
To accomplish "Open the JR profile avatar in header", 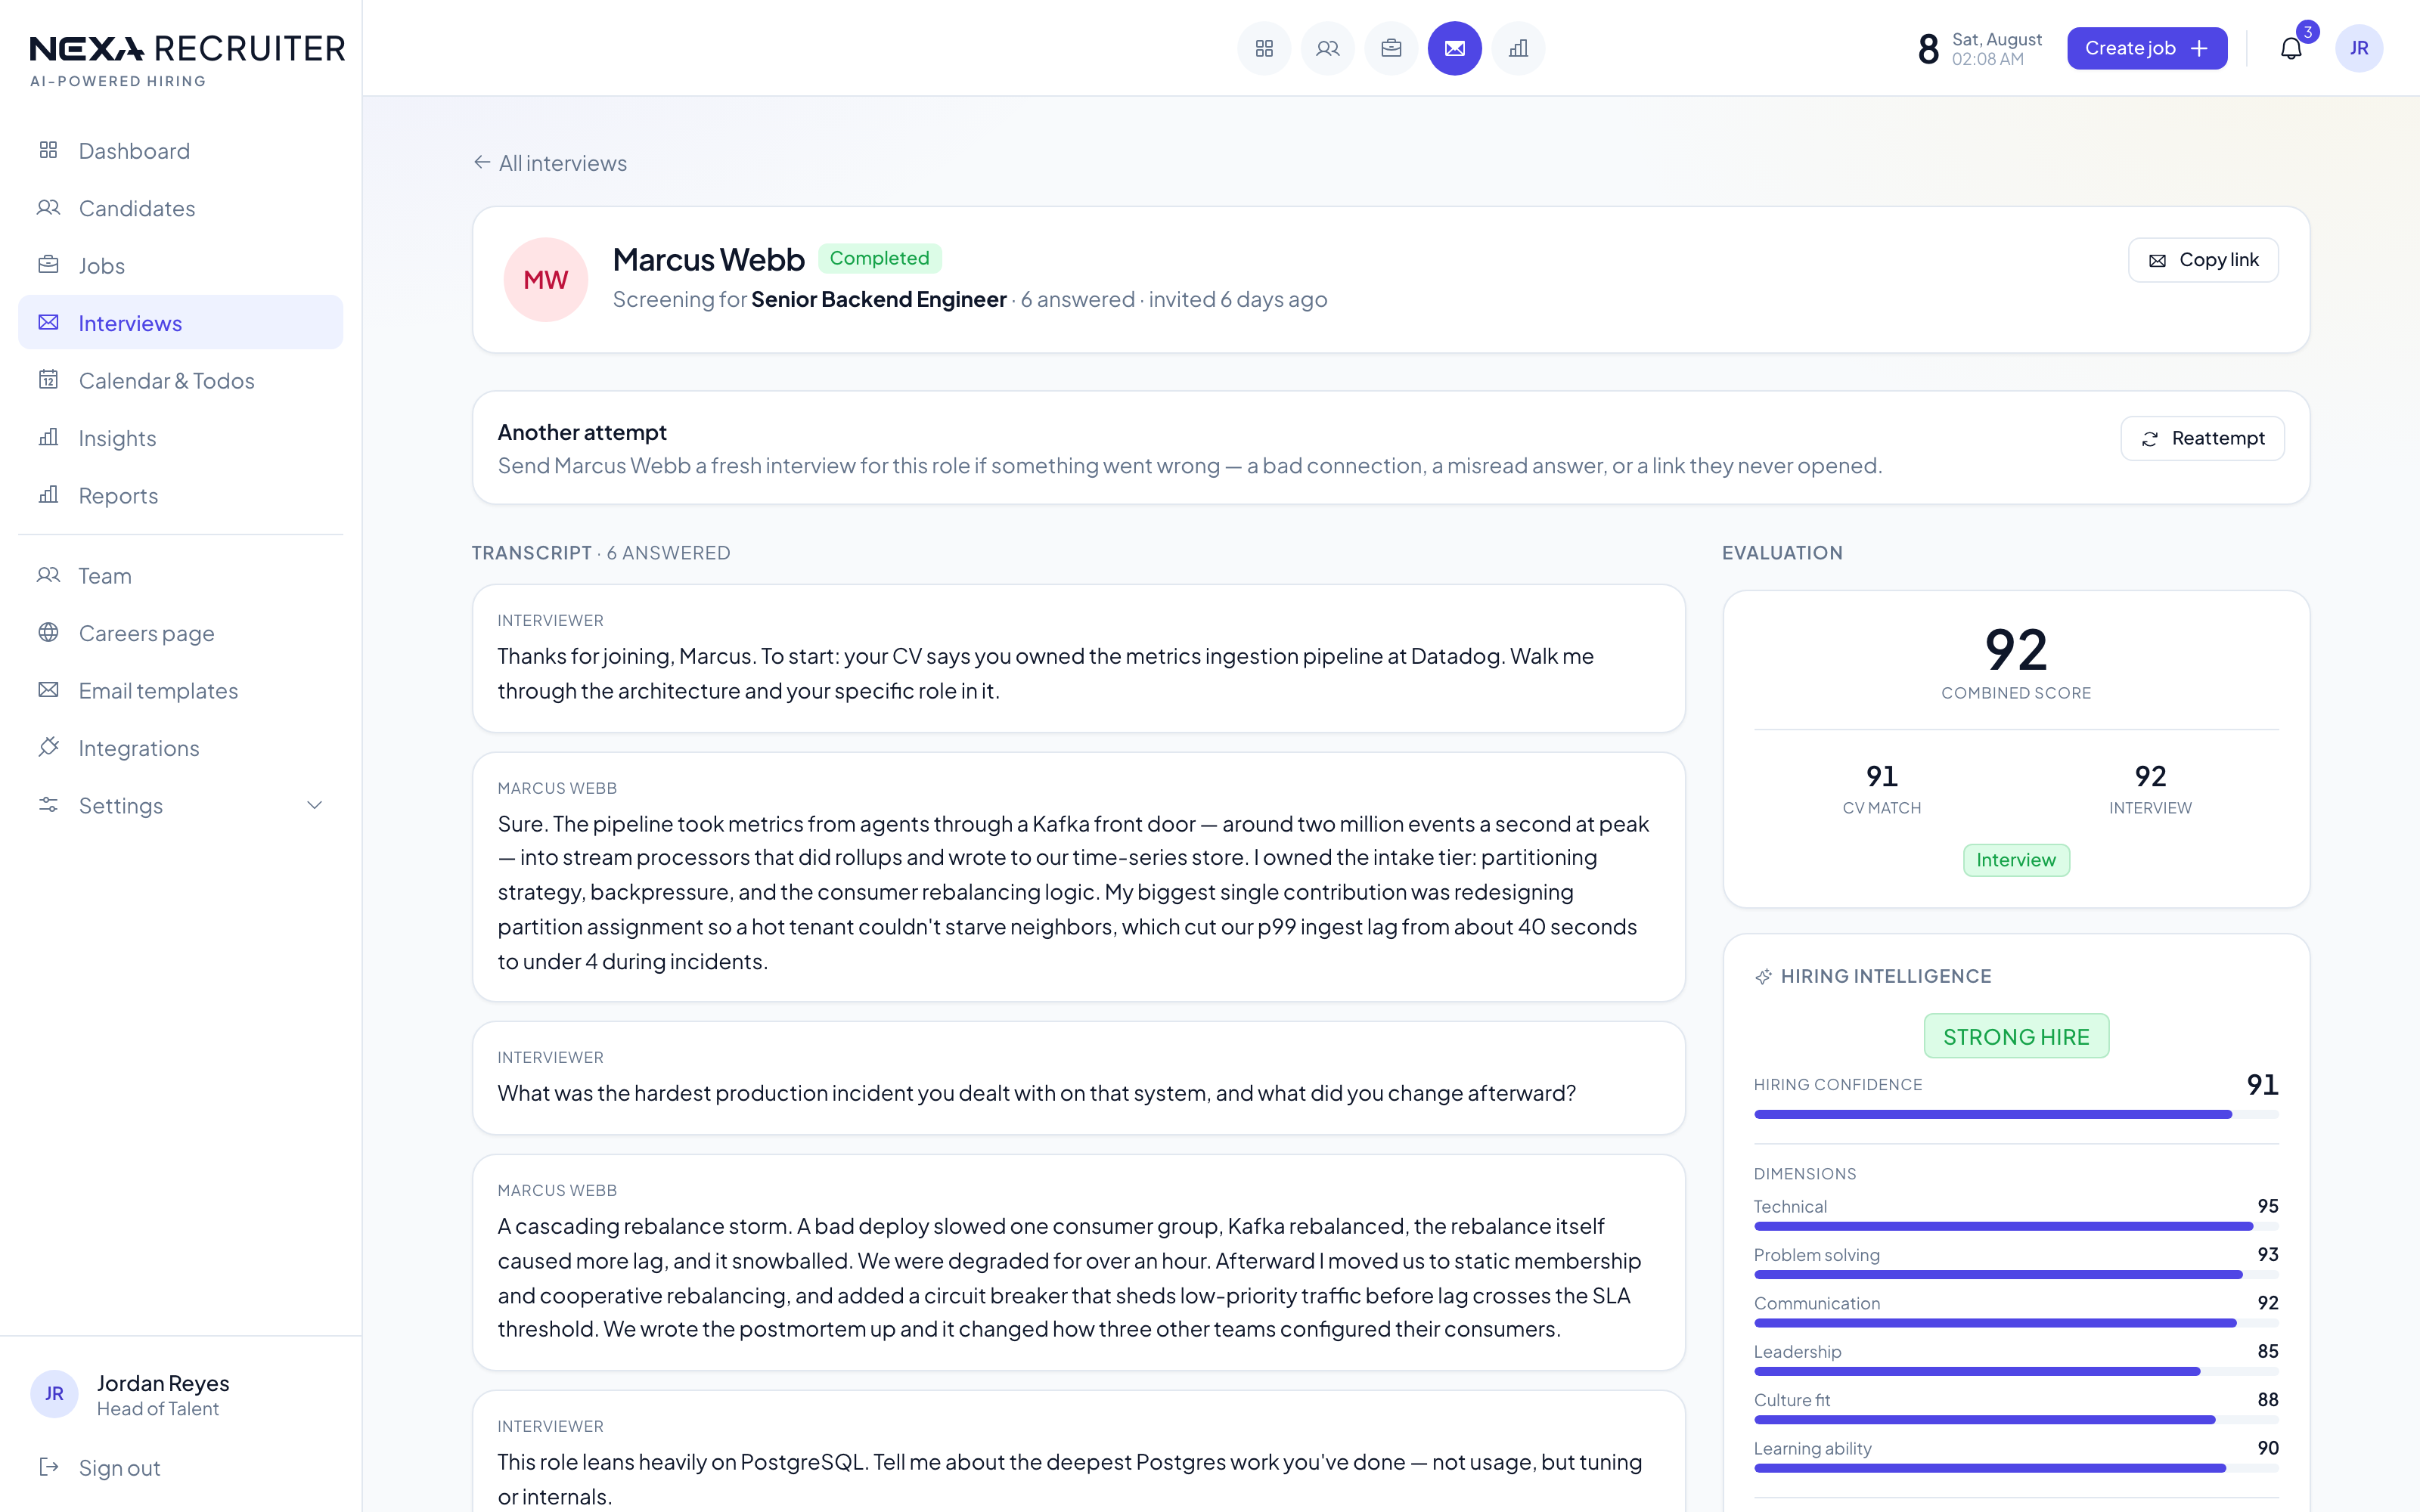I will tap(2359, 48).
